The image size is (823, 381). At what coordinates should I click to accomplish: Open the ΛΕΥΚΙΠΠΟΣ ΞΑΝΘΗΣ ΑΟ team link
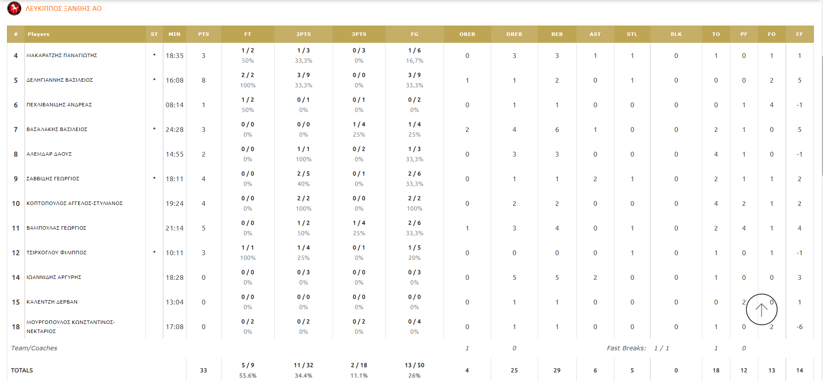pyautogui.click(x=64, y=9)
